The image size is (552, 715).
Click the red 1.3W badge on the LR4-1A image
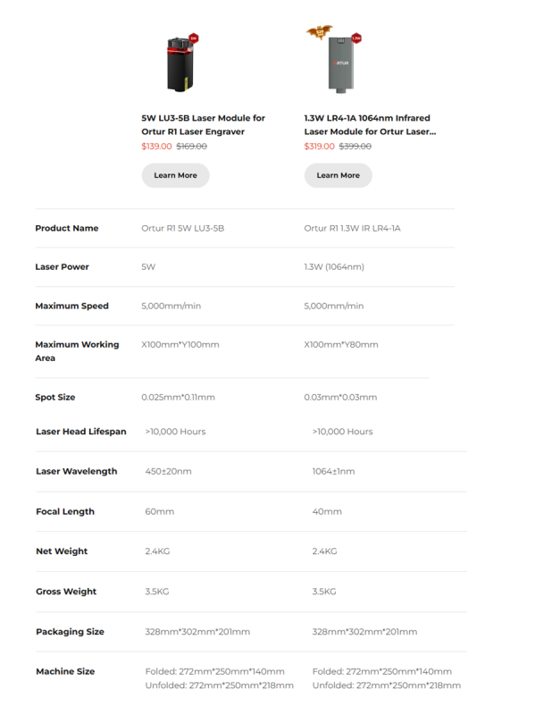[355, 38]
